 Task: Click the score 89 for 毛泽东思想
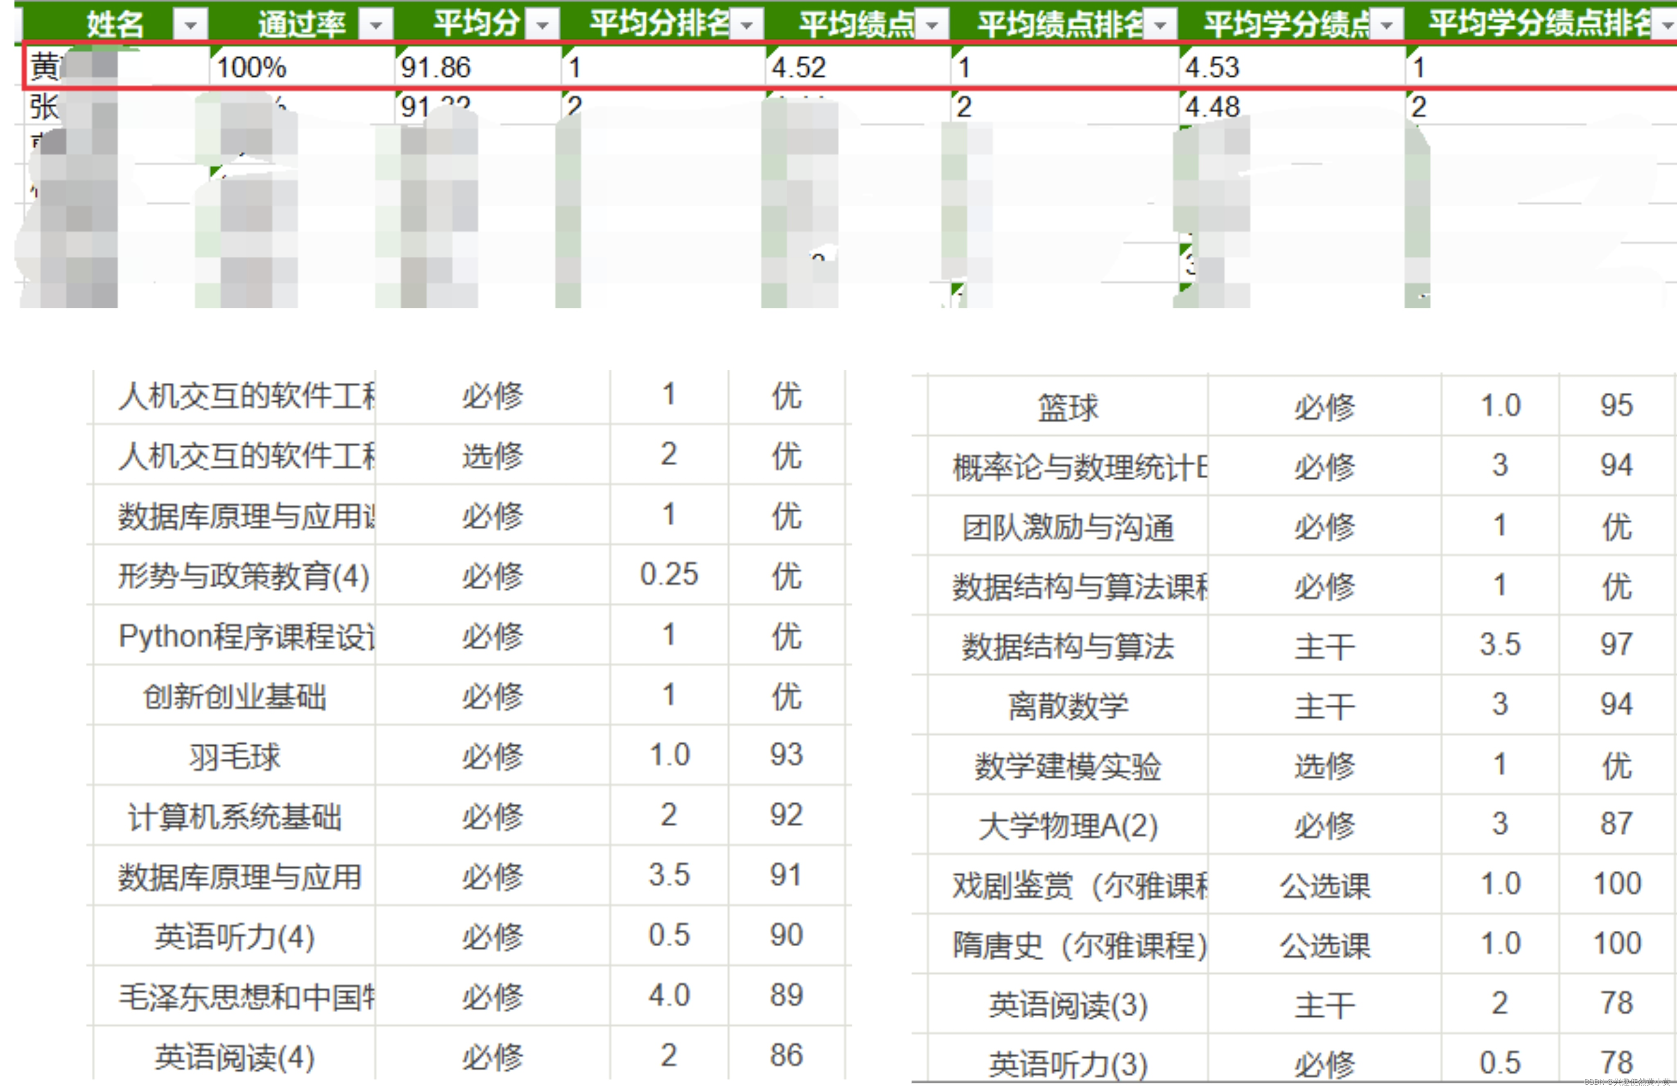pyautogui.click(x=786, y=995)
